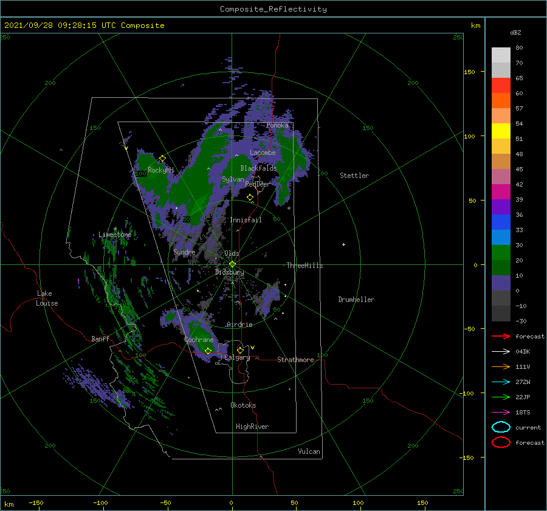Click the Okotoks city label
Image resolution: width=547 pixels, height=511 pixels.
243,405
